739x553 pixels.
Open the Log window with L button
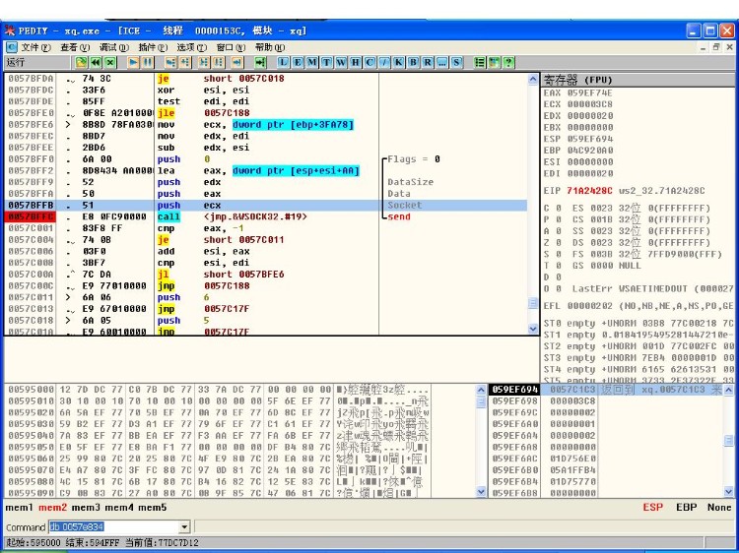pyautogui.click(x=283, y=62)
